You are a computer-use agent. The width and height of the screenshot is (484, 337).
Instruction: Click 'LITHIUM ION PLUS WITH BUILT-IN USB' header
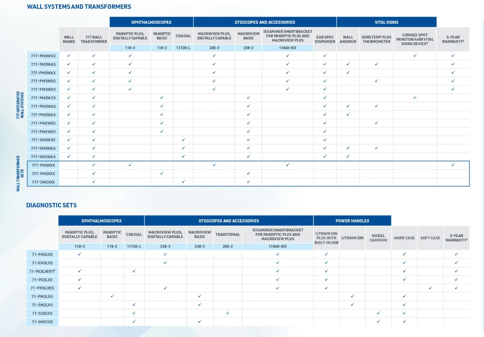(x=326, y=238)
